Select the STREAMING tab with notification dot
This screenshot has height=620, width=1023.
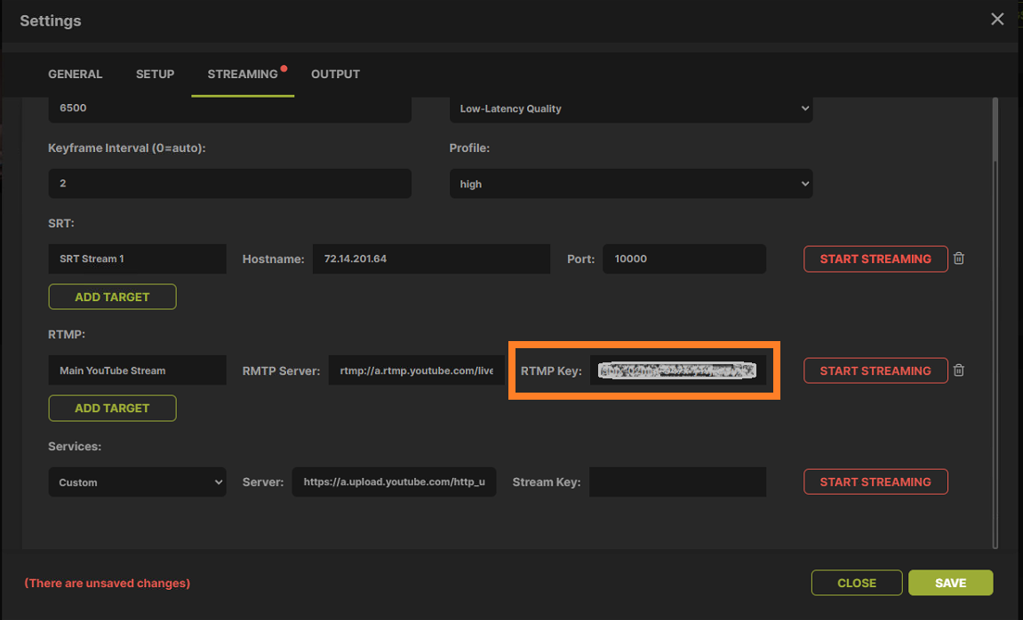(x=243, y=74)
